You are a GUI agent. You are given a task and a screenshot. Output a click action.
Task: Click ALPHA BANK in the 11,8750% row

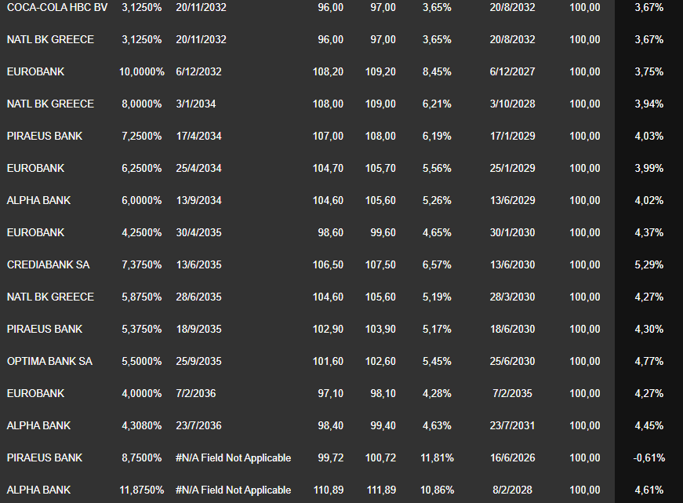pyautogui.click(x=38, y=490)
